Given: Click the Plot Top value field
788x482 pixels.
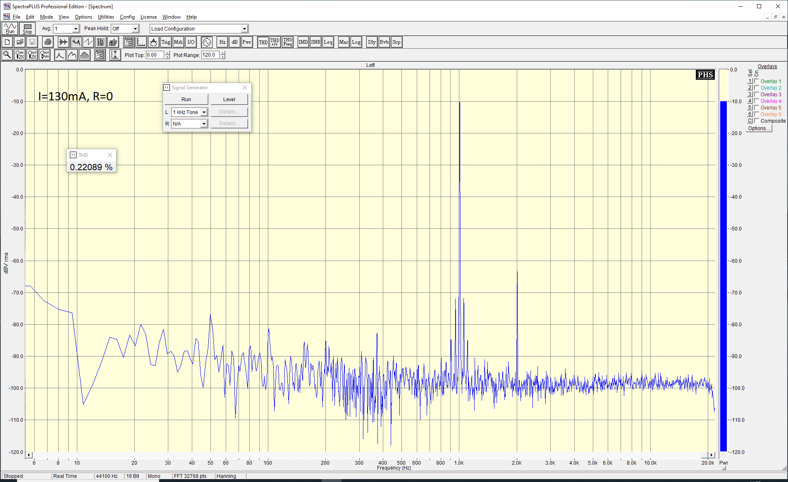Looking at the screenshot, I should point(155,55).
